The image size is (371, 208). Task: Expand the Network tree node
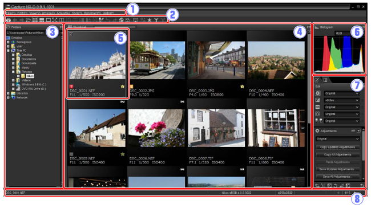tap(9, 97)
